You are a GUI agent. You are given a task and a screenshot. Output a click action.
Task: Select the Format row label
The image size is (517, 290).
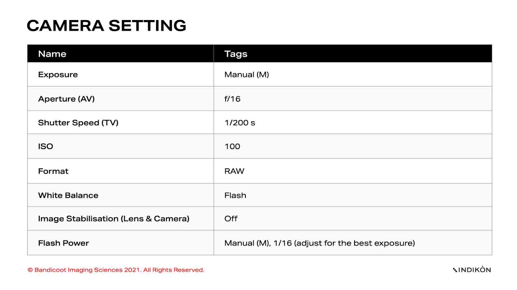(x=53, y=171)
